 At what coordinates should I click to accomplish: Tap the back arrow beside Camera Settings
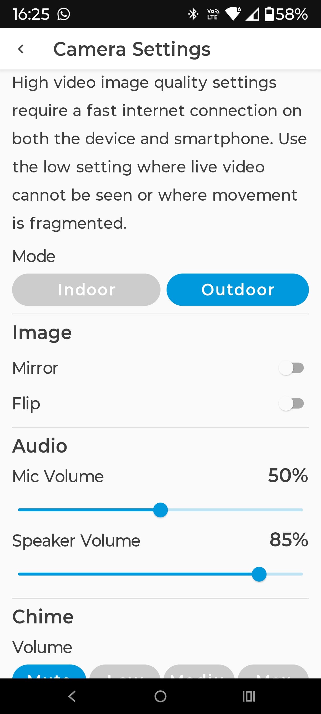[x=21, y=49]
